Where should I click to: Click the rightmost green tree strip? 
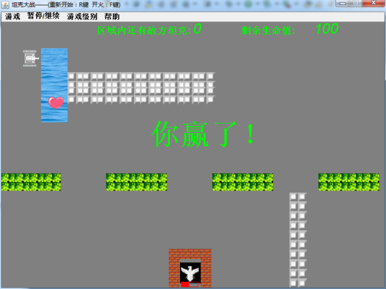tap(349, 182)
